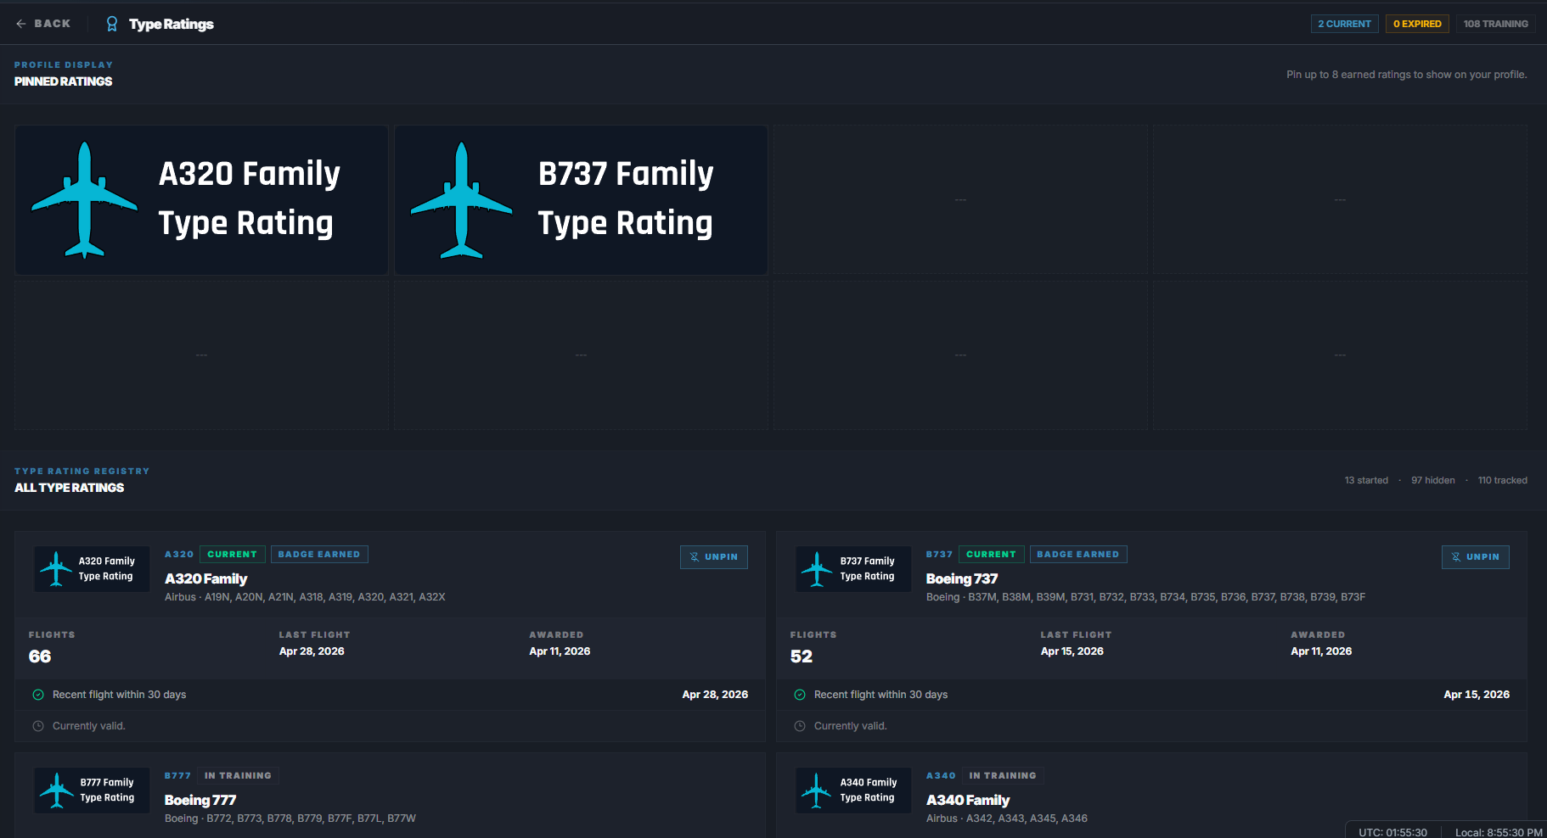Unpin the Boeing 737 rating
Screen dimensions: 1547x838
point(1476,557)
